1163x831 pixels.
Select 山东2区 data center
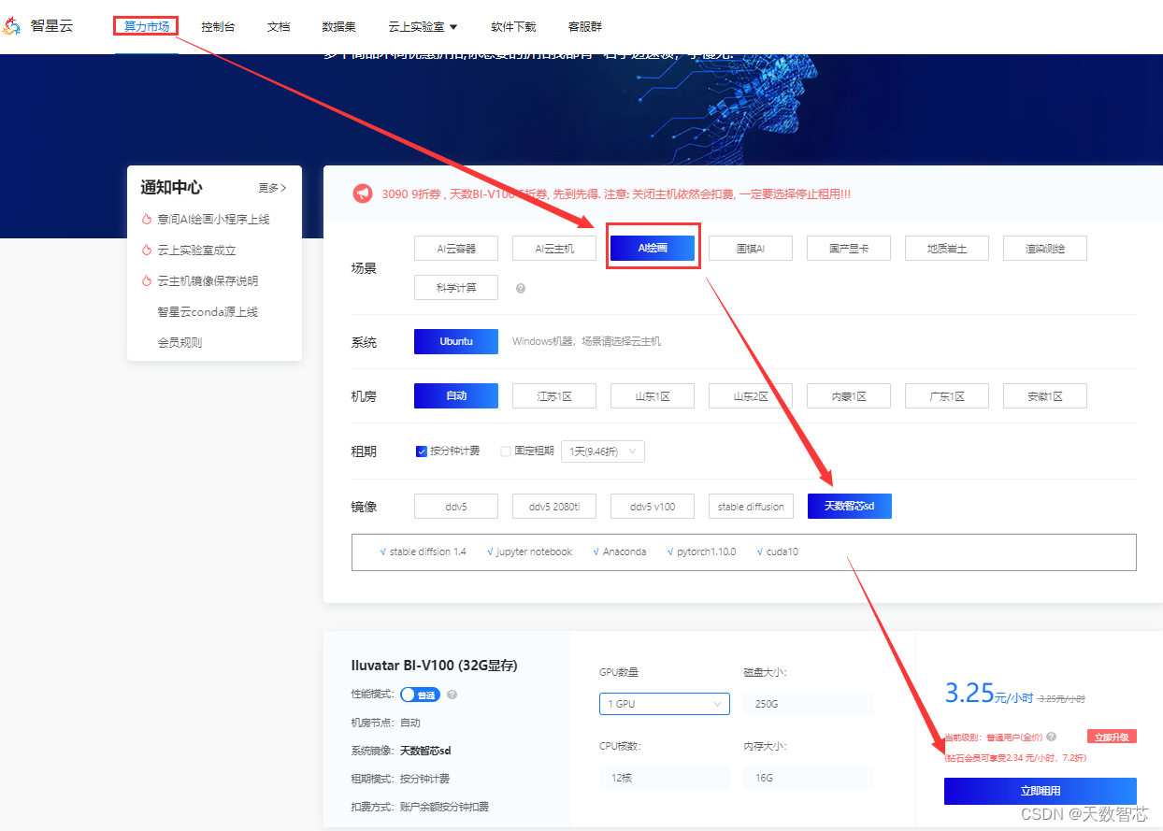(x=751, y=396)
